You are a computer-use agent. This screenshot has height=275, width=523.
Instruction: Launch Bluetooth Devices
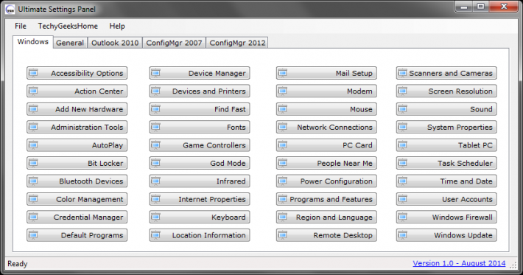[x=77, y=181]
